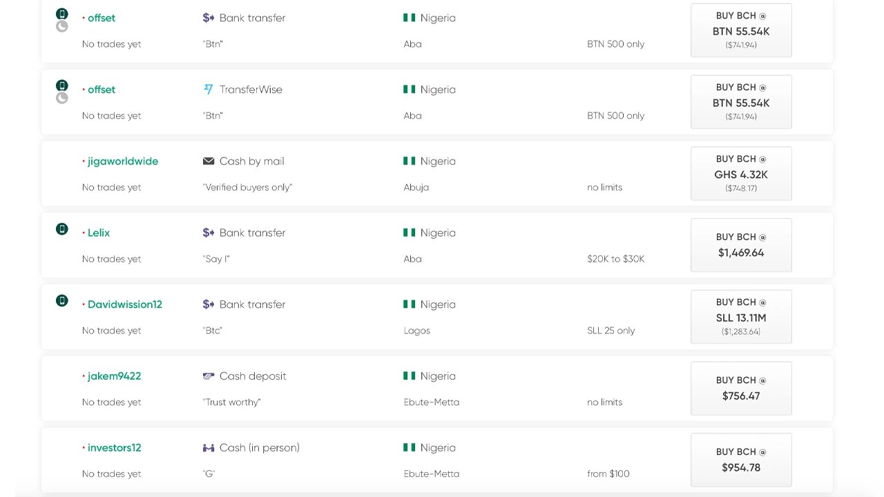Click the Cash deposit handshake icon
The height and width of the screenshot is (497, 884).
pos(208,376)
